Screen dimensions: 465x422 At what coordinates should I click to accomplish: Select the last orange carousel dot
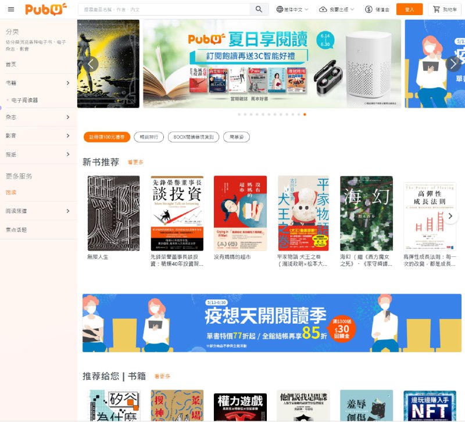305,114
